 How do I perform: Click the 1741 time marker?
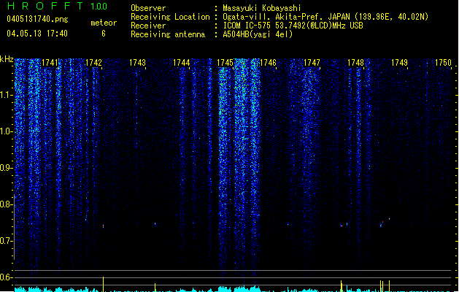tap(50, 63)
